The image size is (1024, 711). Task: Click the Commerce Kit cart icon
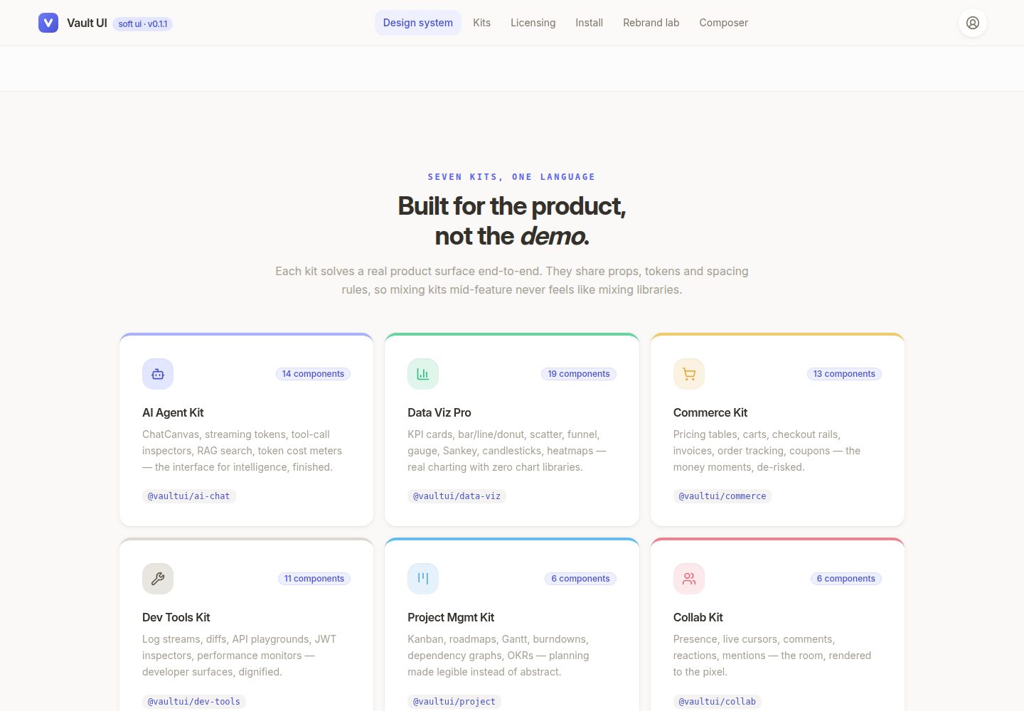689,374
